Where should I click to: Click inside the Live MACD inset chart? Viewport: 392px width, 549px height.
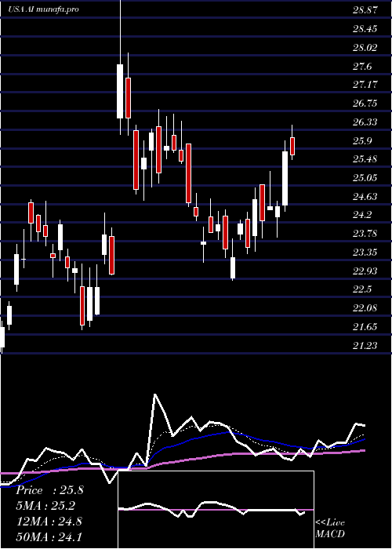click(216, 510)
